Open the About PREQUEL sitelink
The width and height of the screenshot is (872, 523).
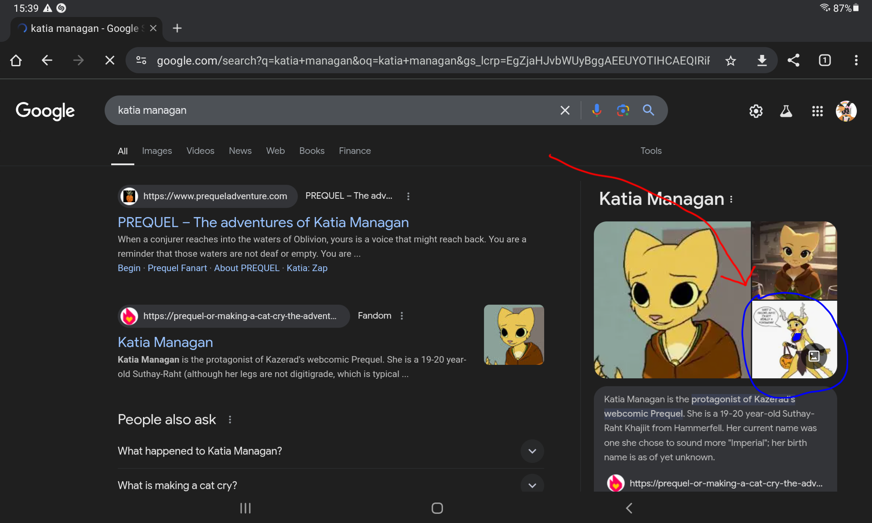pyautogui.click(x=247, y=268)
